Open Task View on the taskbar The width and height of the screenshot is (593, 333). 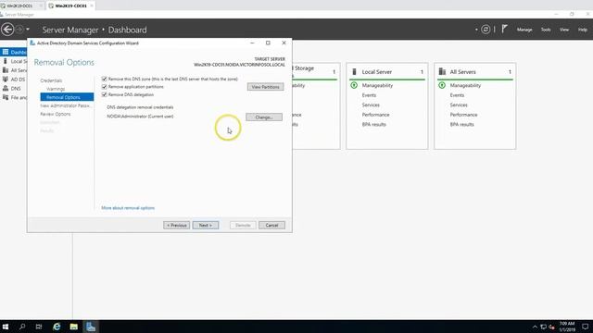point(39,327)
